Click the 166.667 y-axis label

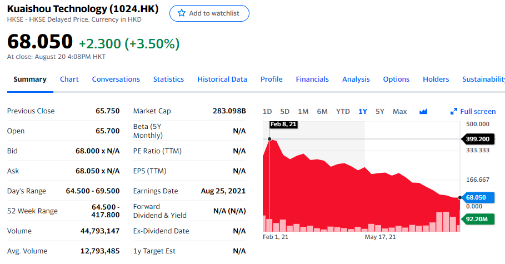pos(478,180)
